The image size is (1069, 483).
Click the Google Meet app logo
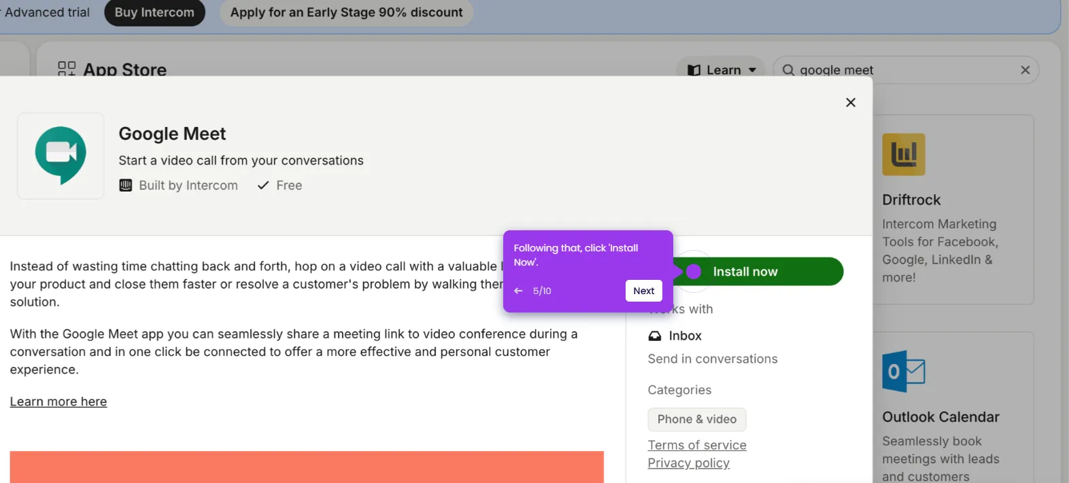pos(61,156)
